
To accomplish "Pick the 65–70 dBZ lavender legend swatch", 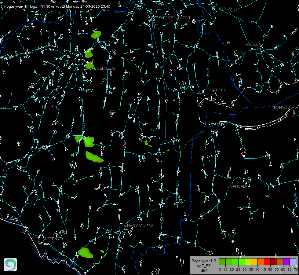I will [x=293, y=262].
